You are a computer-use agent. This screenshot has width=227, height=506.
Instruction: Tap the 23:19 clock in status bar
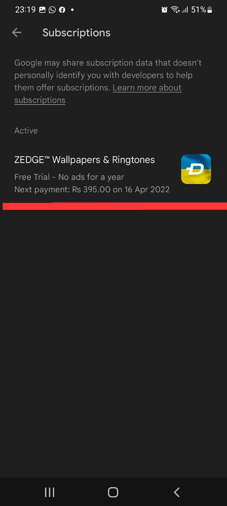26,10
